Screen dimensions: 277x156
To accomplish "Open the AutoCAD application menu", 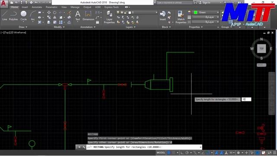I will [4, 3].
